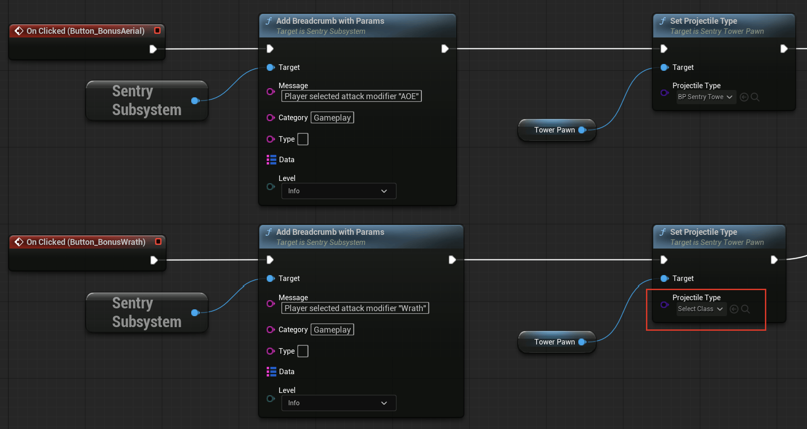This screenshot has height=429, width=807.
Task: Browse to class next to Select Class dropdown
Action: coord(745,309)
